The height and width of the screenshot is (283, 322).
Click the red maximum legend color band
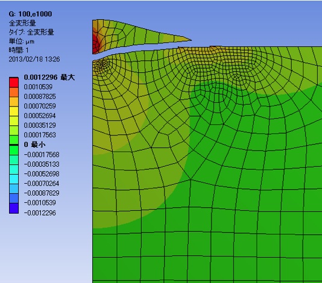pos(14,82)
